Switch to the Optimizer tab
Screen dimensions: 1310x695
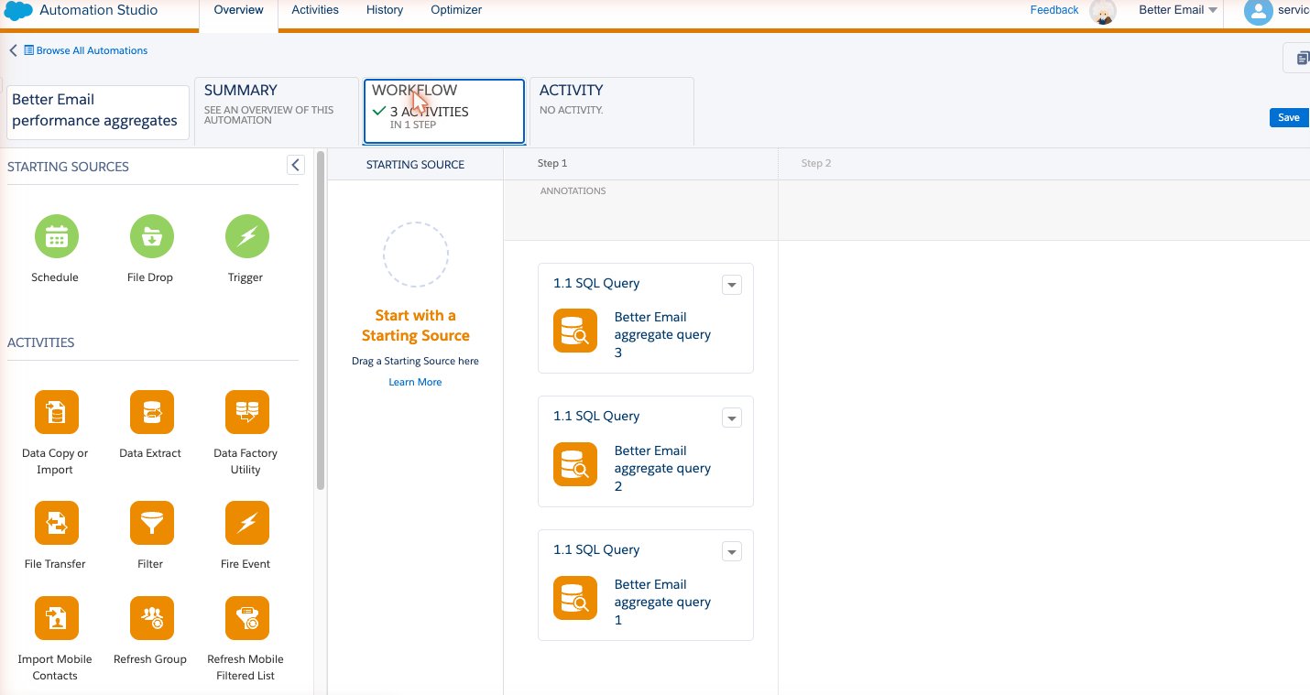(456, 10)
